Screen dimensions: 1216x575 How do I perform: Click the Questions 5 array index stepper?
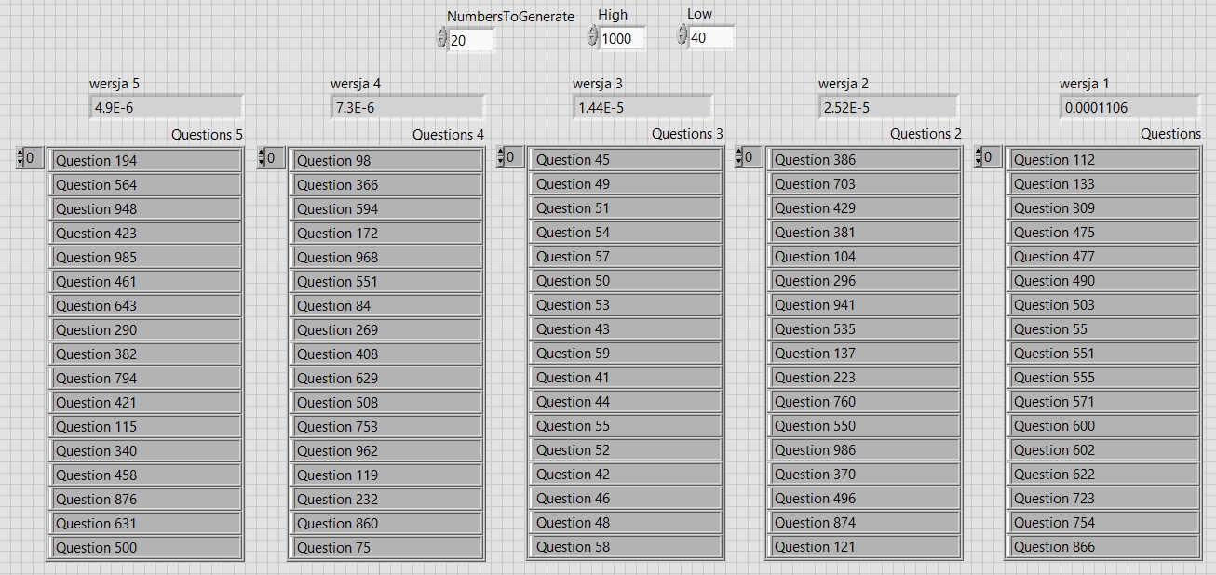[20, 158]
